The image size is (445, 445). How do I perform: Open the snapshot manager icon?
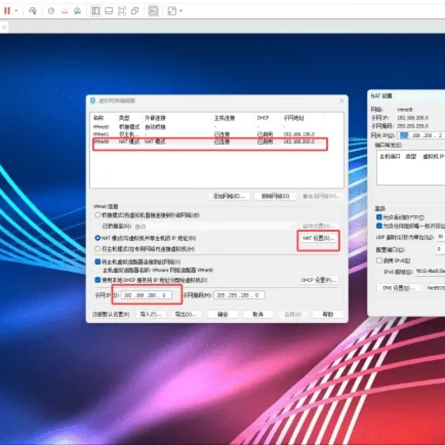(x=77, y=11)
